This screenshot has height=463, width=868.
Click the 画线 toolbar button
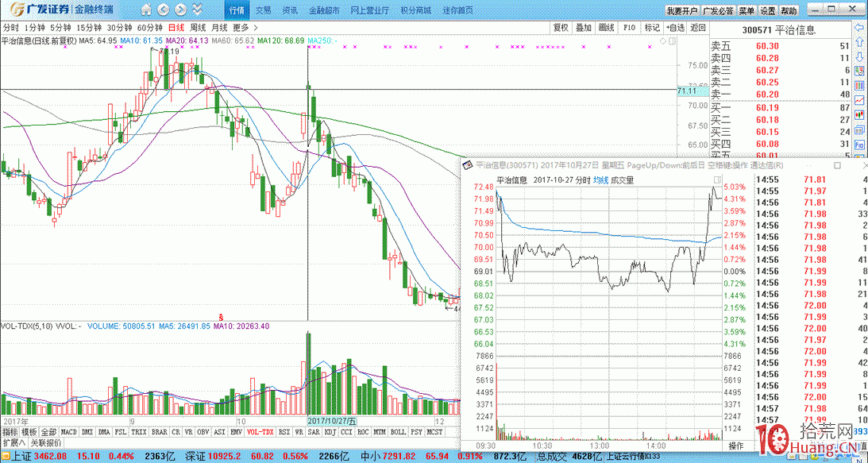click(606, 27)
